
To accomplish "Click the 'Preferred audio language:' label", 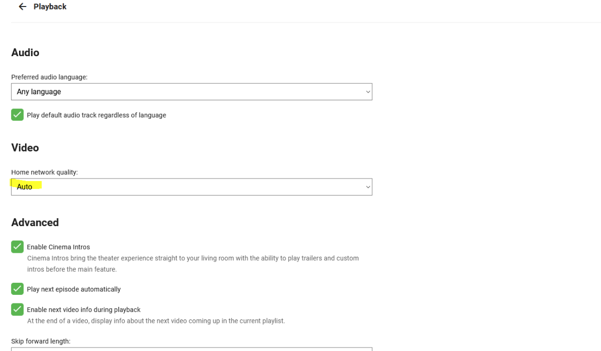I will coord(50,77).
